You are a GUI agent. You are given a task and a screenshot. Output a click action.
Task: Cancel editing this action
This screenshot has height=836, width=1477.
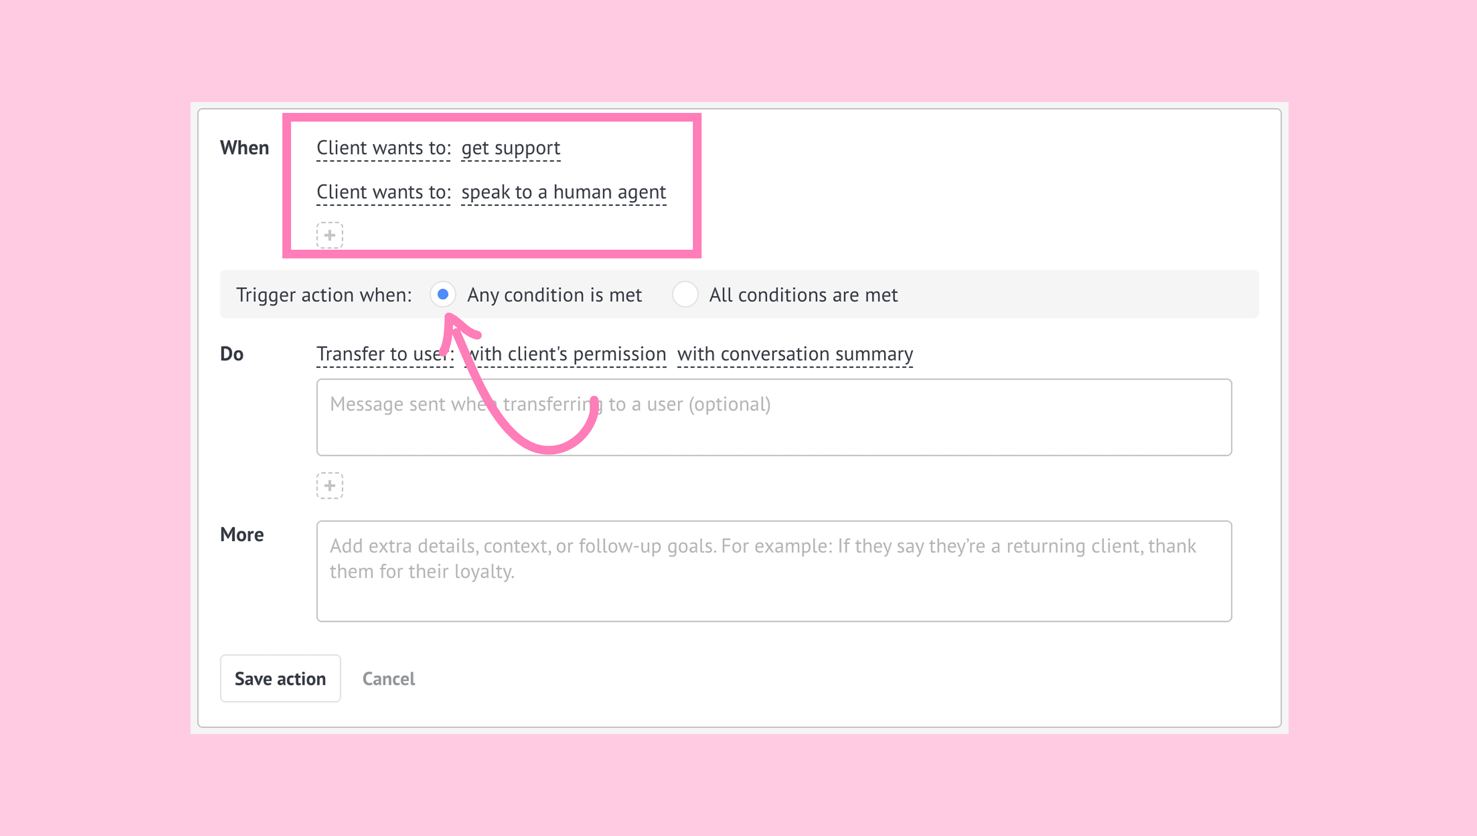tap(388, 679)
